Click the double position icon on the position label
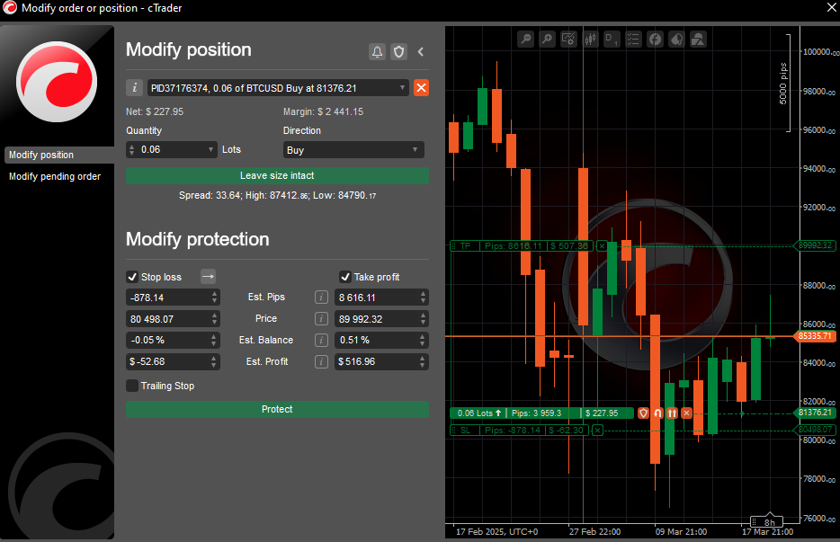 [671, 413]
